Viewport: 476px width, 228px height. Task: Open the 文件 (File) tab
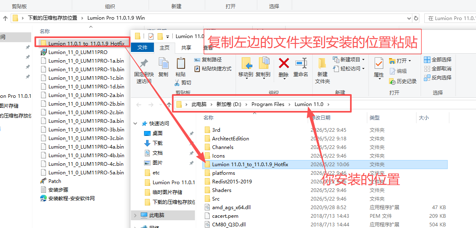(142, 47)
